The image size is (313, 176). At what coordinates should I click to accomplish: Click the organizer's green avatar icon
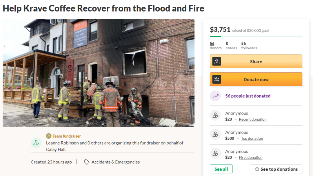[36, 143]
